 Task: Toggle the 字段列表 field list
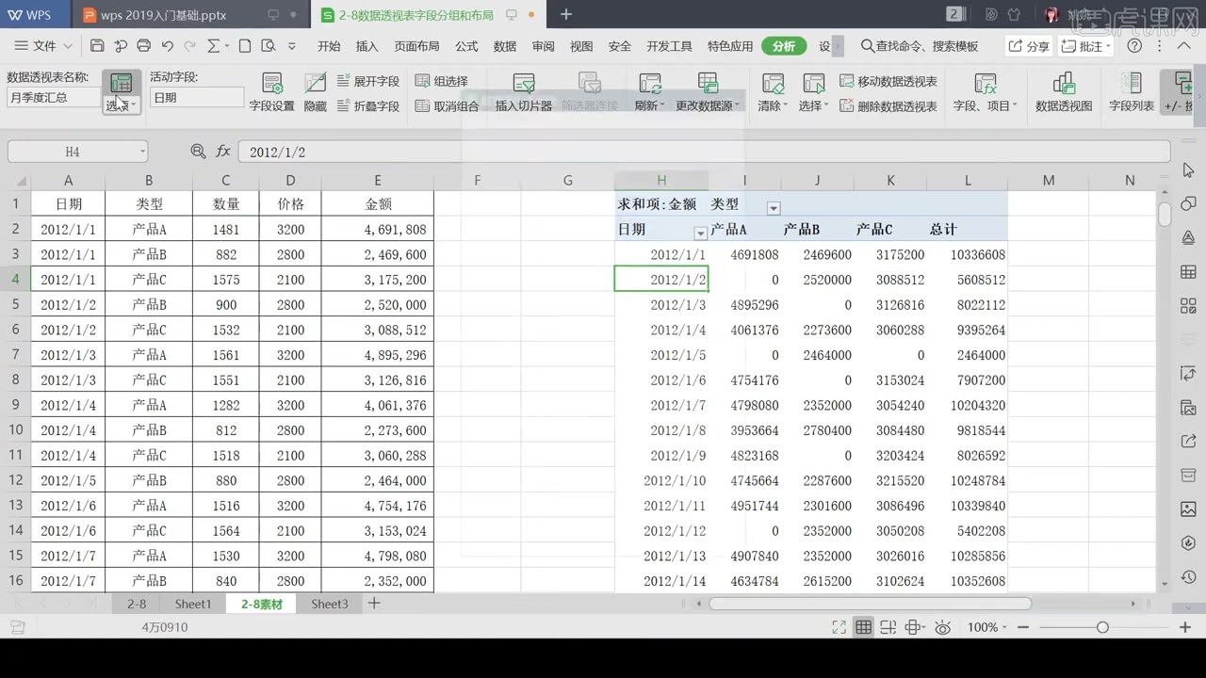tap(1132, 93)
